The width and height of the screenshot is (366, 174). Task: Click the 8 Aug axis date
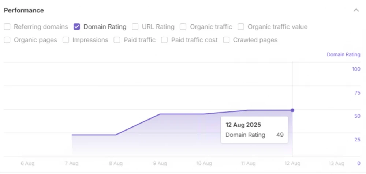click(x=116, y=163)
